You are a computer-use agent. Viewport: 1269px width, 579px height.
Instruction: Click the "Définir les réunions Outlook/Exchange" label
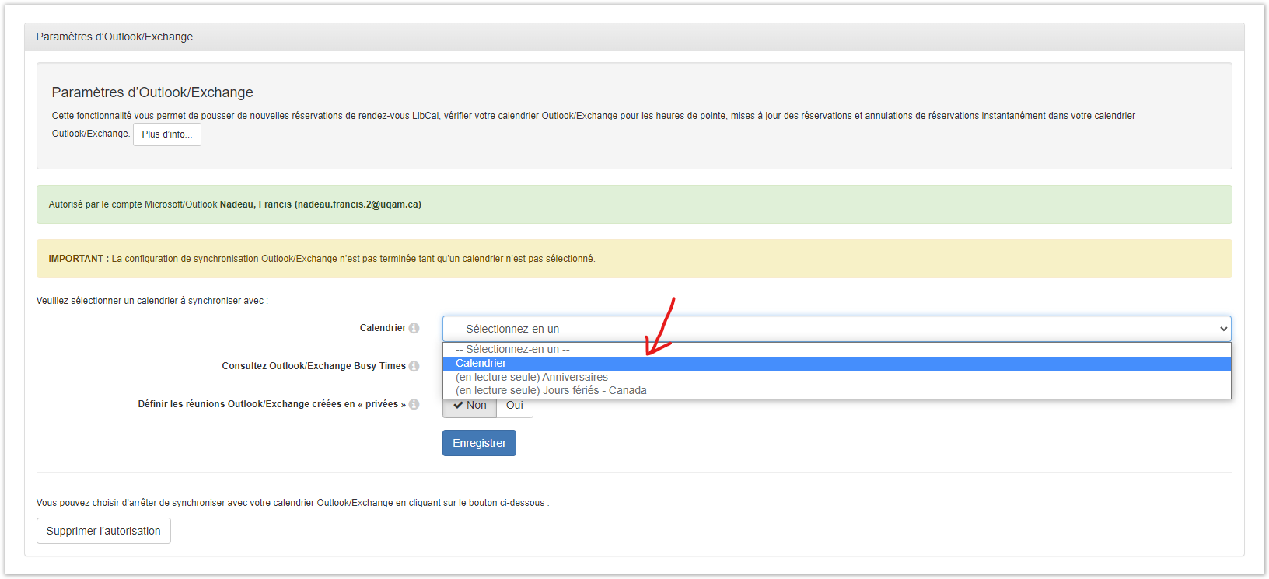click(271, 404)
